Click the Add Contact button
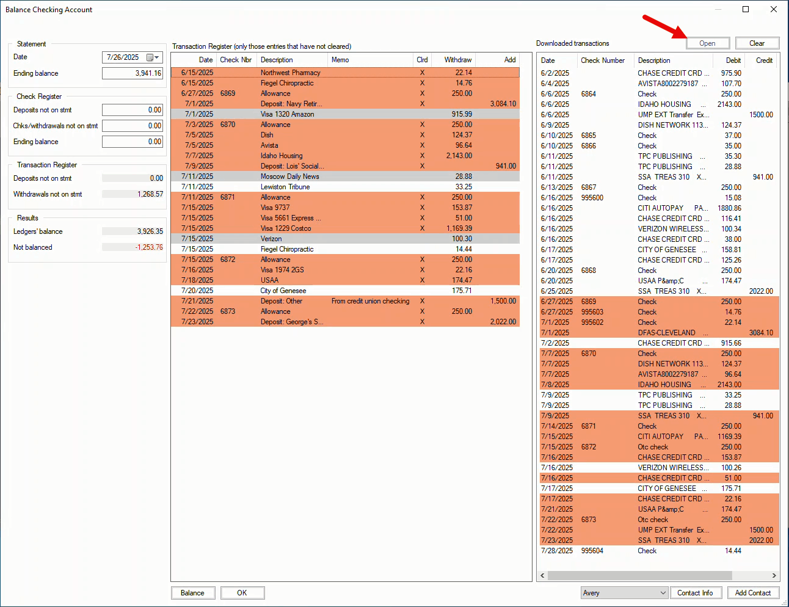The height and width of the screenshot is (607, 789). click(753, 593)
